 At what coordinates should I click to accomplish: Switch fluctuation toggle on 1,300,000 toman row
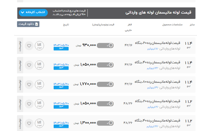105,123
